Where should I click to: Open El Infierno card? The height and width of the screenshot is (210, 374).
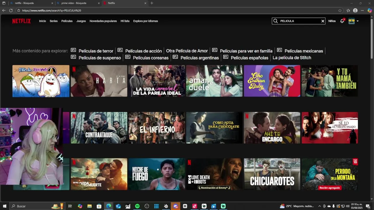click(157, 128)
